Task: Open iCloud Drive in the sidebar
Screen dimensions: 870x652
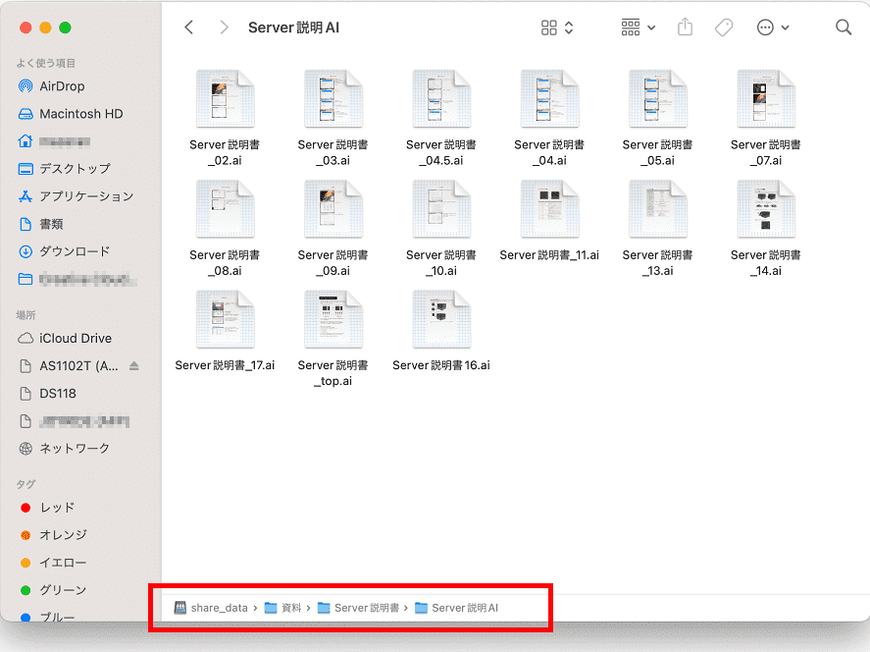Action: (x=65, y=338)
